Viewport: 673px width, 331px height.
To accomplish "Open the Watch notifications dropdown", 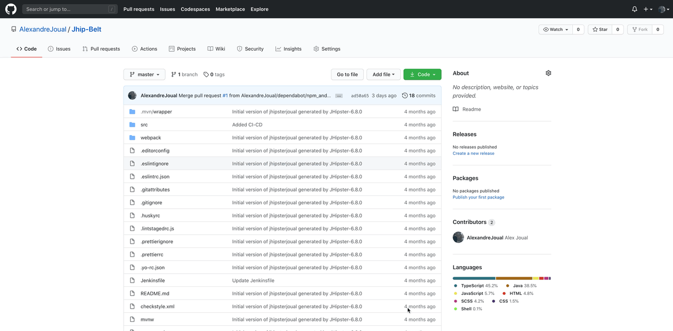I will [x=556, y=29].
